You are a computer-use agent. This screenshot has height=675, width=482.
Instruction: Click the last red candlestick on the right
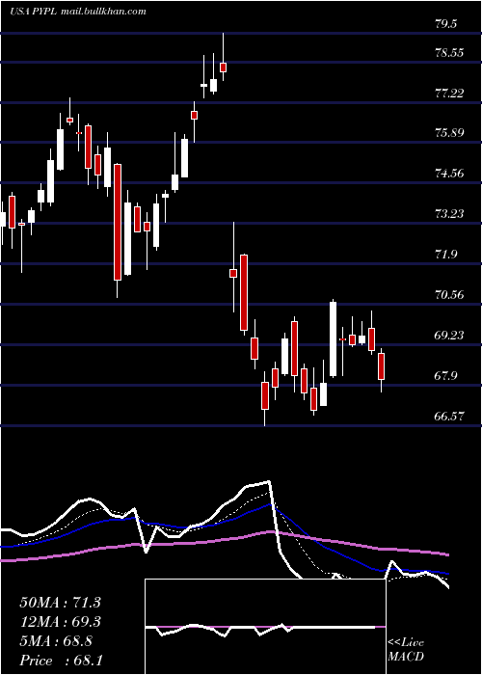coord(382,366)
